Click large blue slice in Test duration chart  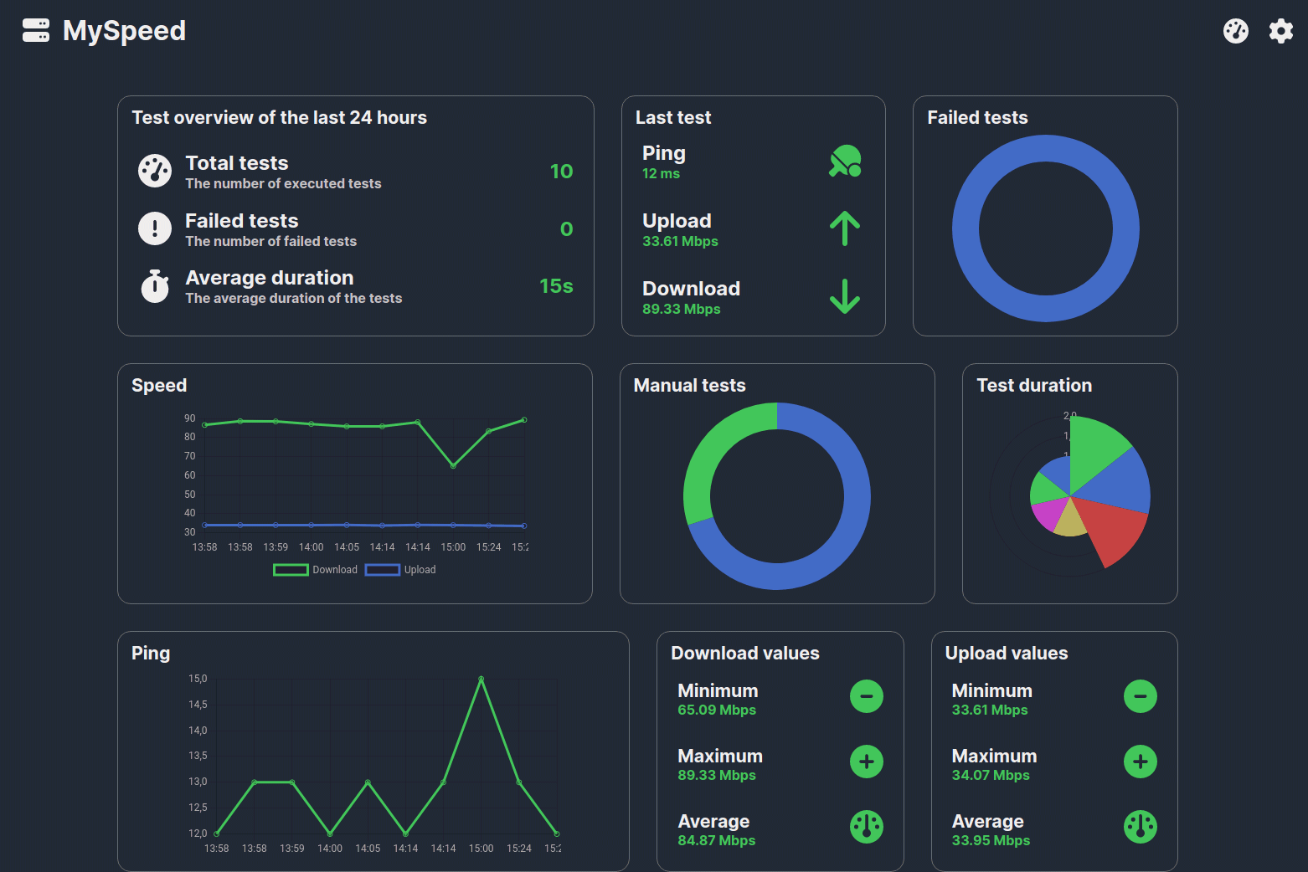pyautogui.click(x=1122, y=484)
